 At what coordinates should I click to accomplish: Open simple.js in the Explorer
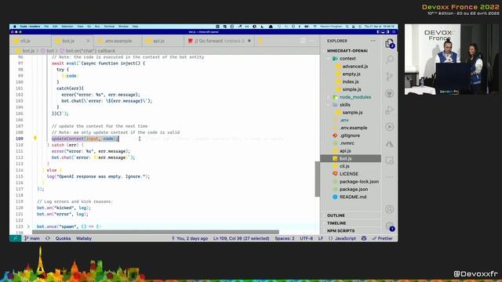coord(351,89)
